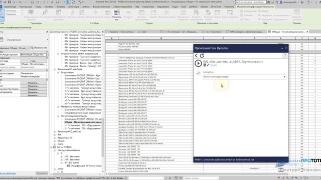
Task: Collapse the Листы (РОВЕН) tree node
Action: point(51,147)
